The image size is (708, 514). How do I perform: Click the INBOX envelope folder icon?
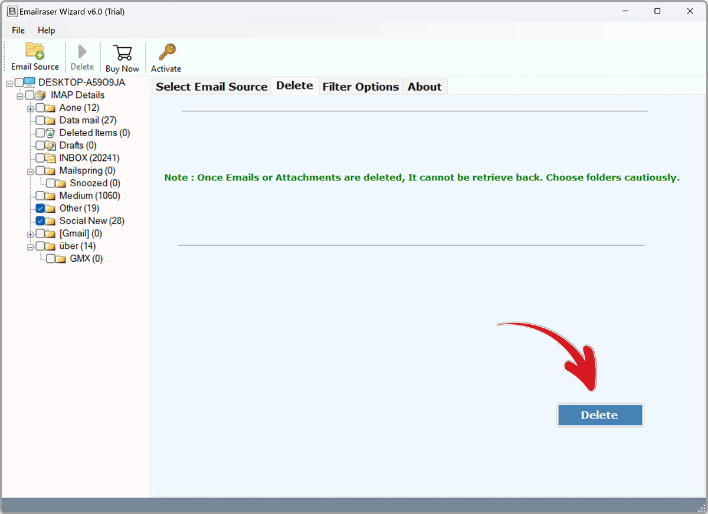click(51, 158)
